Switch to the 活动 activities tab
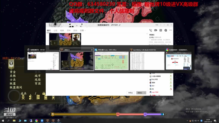 tap(75, 30)
